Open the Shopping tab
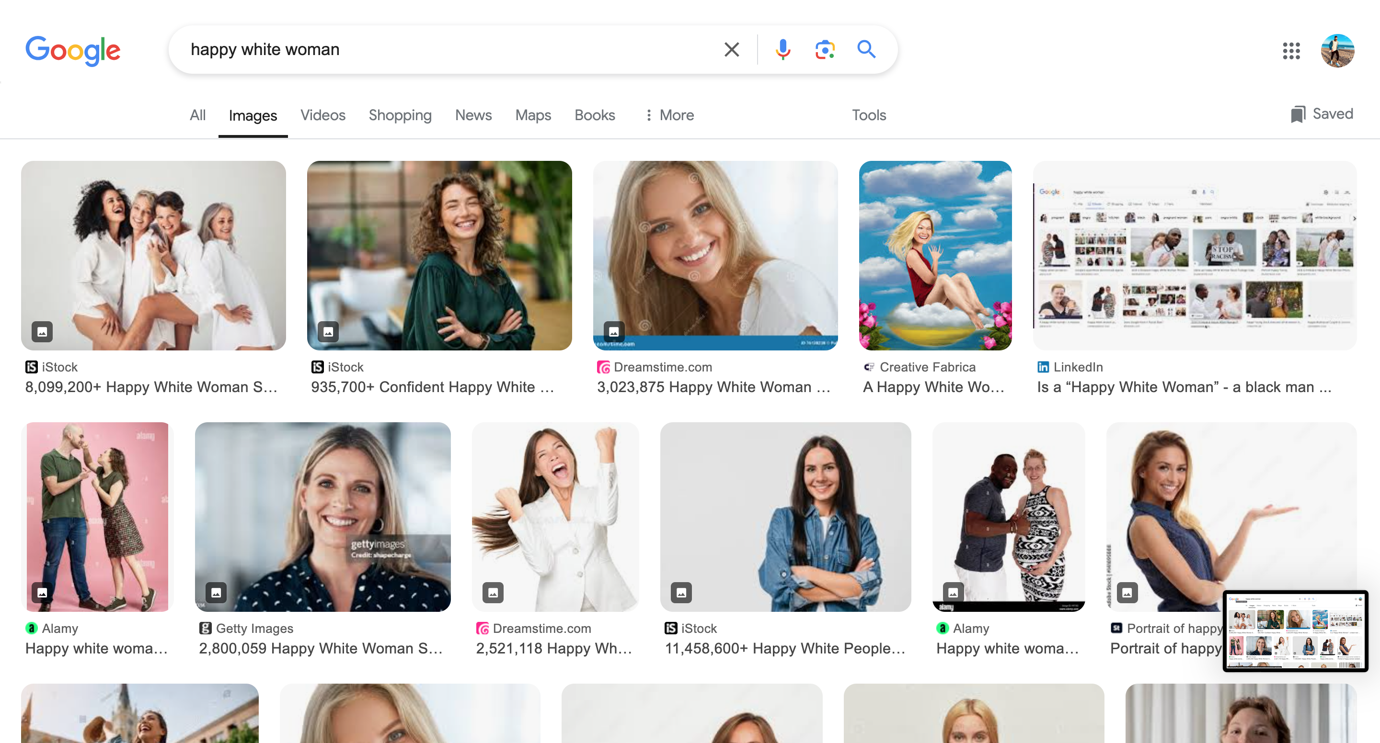 pyautogui.click(x=400, y=115)
